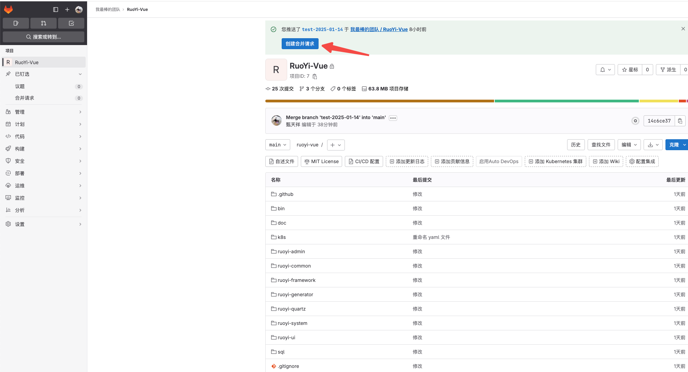This screenshot has height=372, width=688.
Task: Open notification bell dropdown
Action: tap(605, 70)
